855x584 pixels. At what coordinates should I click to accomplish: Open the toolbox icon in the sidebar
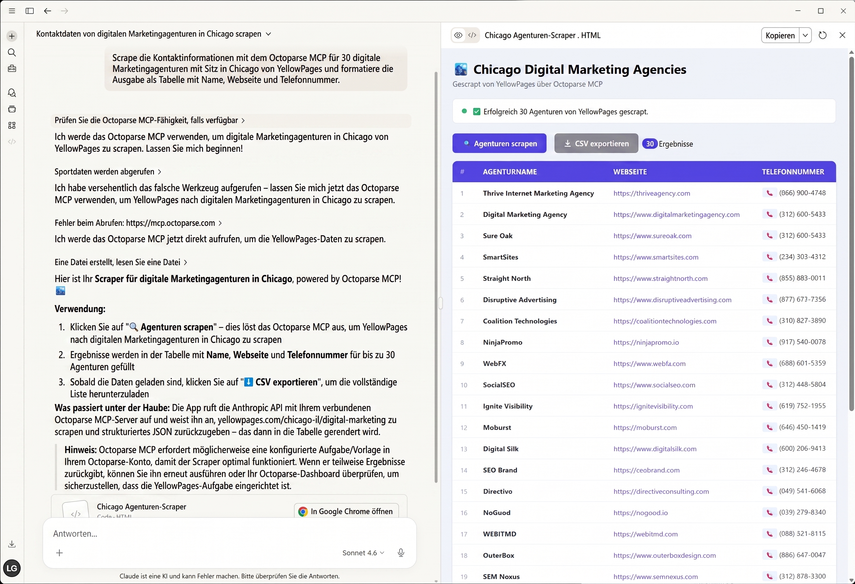12,69
